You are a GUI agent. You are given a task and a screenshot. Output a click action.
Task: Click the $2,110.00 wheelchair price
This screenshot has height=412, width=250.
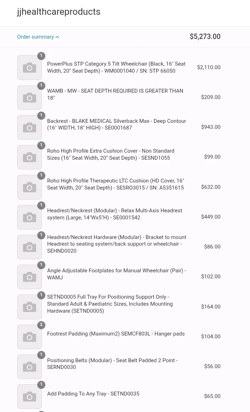pyautogui.click(x=209, y=67)
